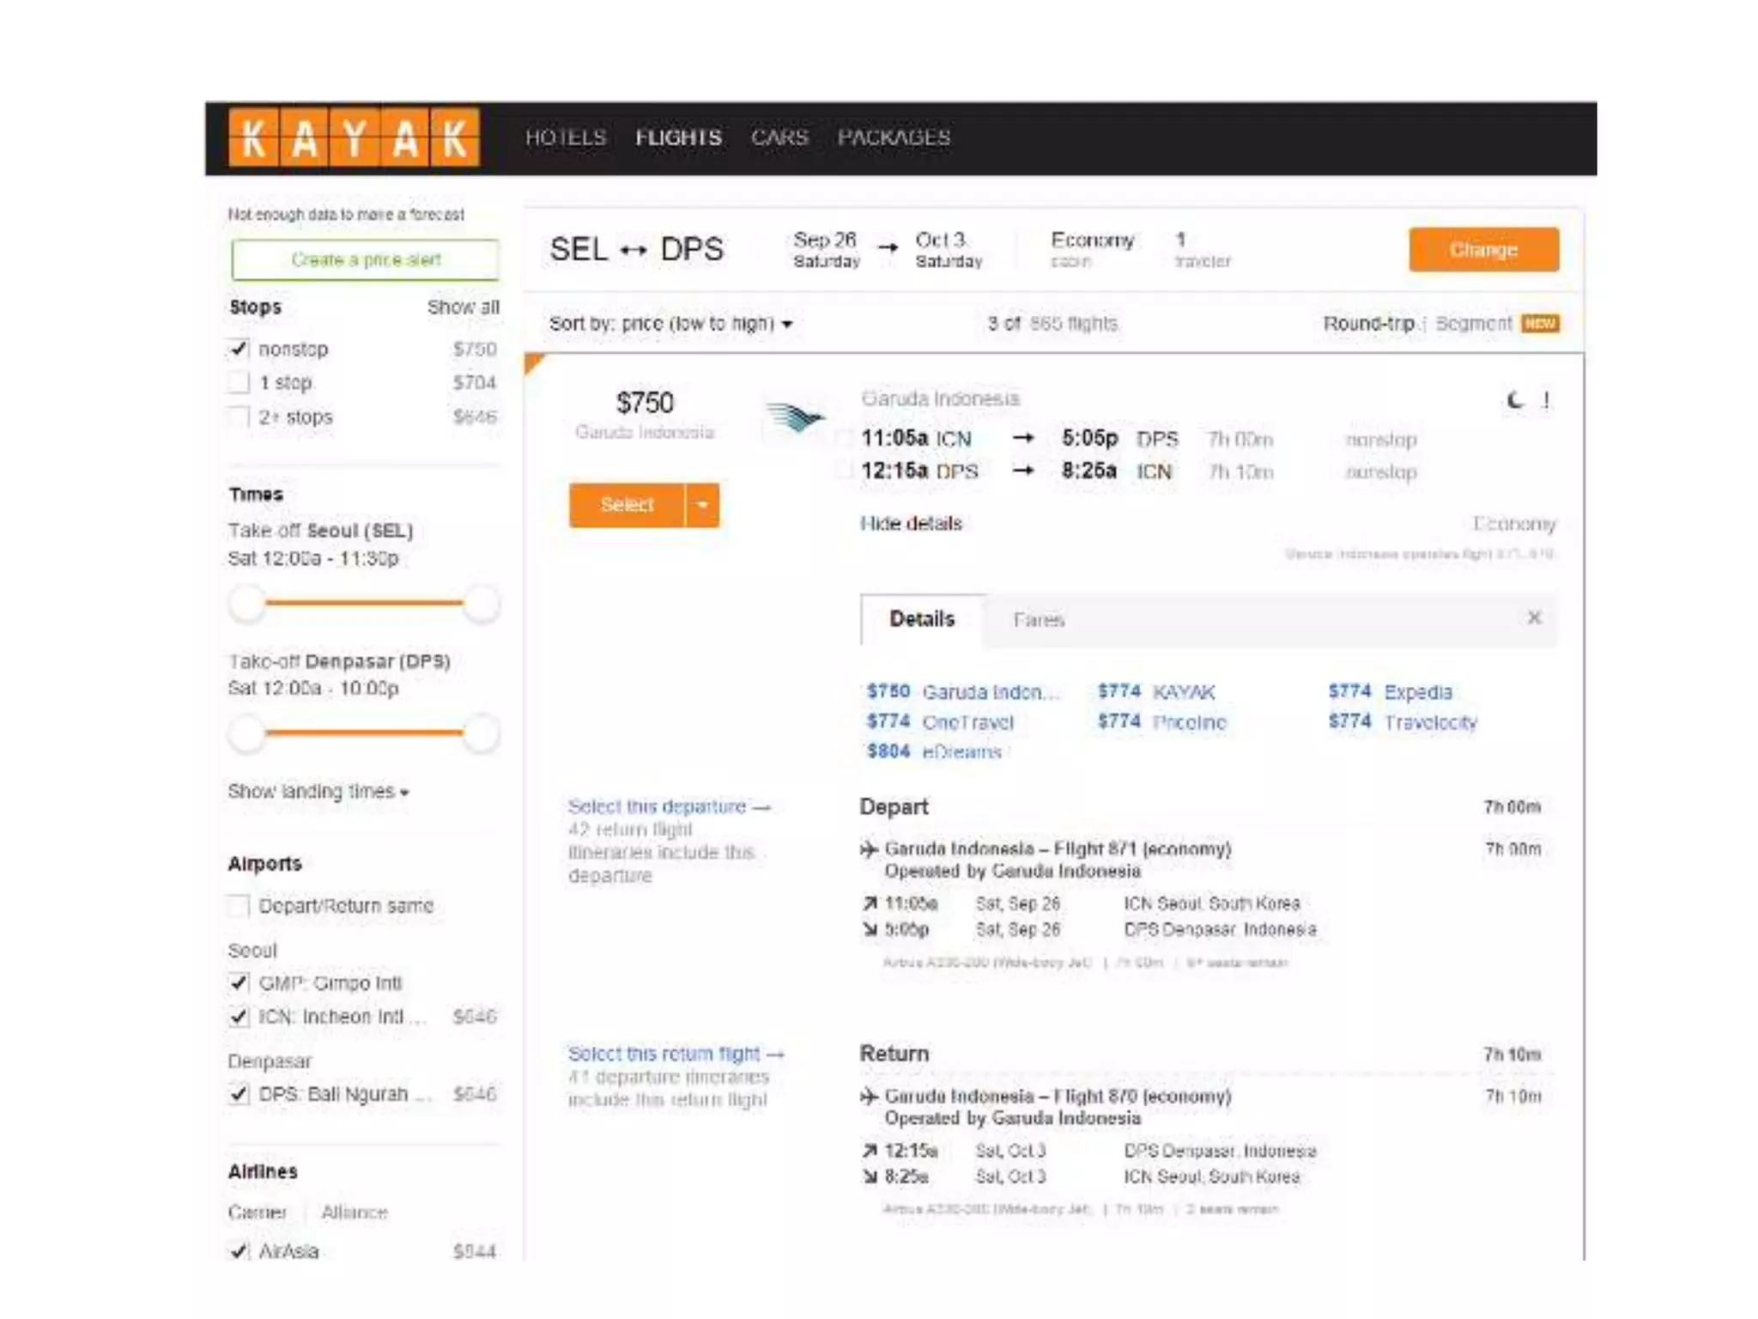
Task: Click the exclamation warning icon
Action: 1546,400
